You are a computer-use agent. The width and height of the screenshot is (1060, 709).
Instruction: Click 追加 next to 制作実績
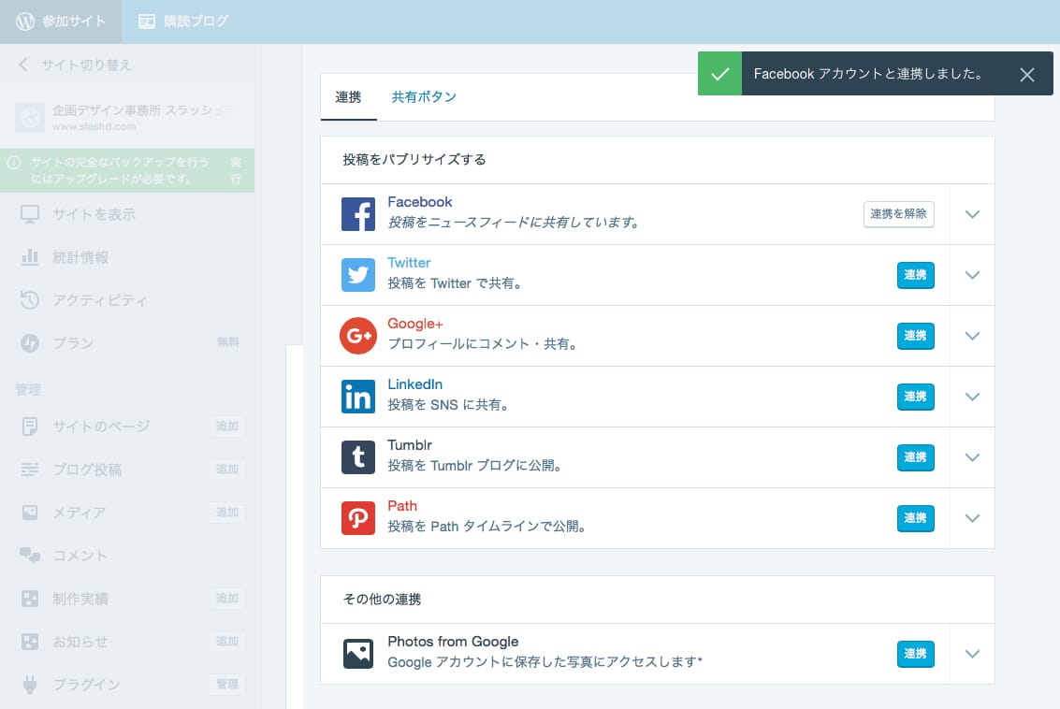[x=227, y=598]
